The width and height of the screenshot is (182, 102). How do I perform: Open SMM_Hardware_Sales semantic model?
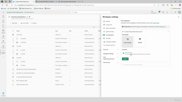[22, 84]
